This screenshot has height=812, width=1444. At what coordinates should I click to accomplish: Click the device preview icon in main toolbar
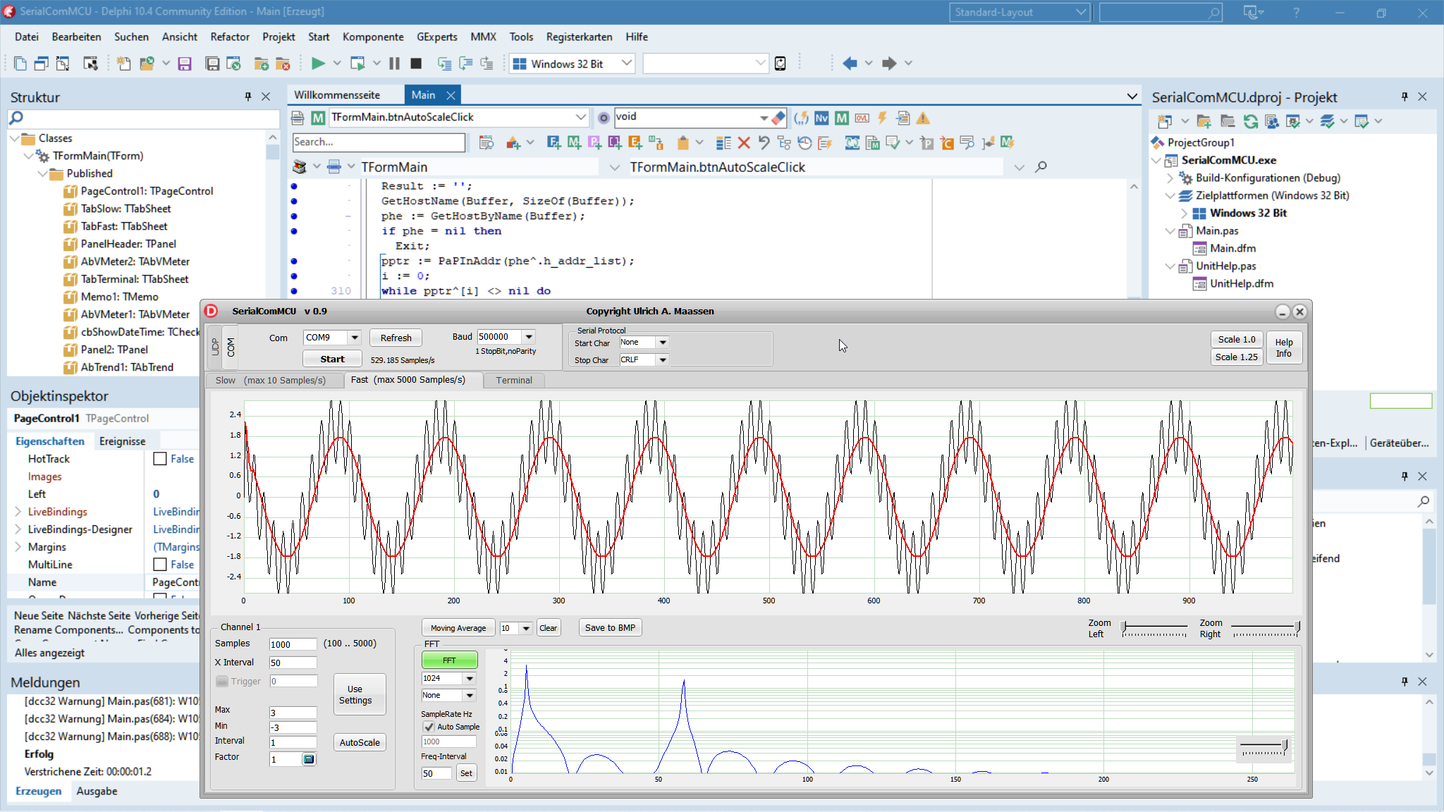click(x=781, y=63)
